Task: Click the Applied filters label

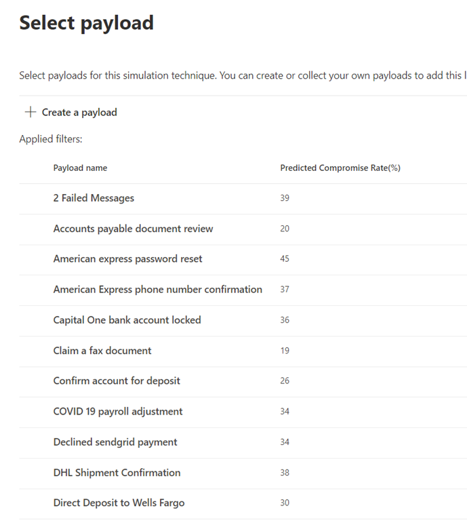Action: click(x=51, y=140)
